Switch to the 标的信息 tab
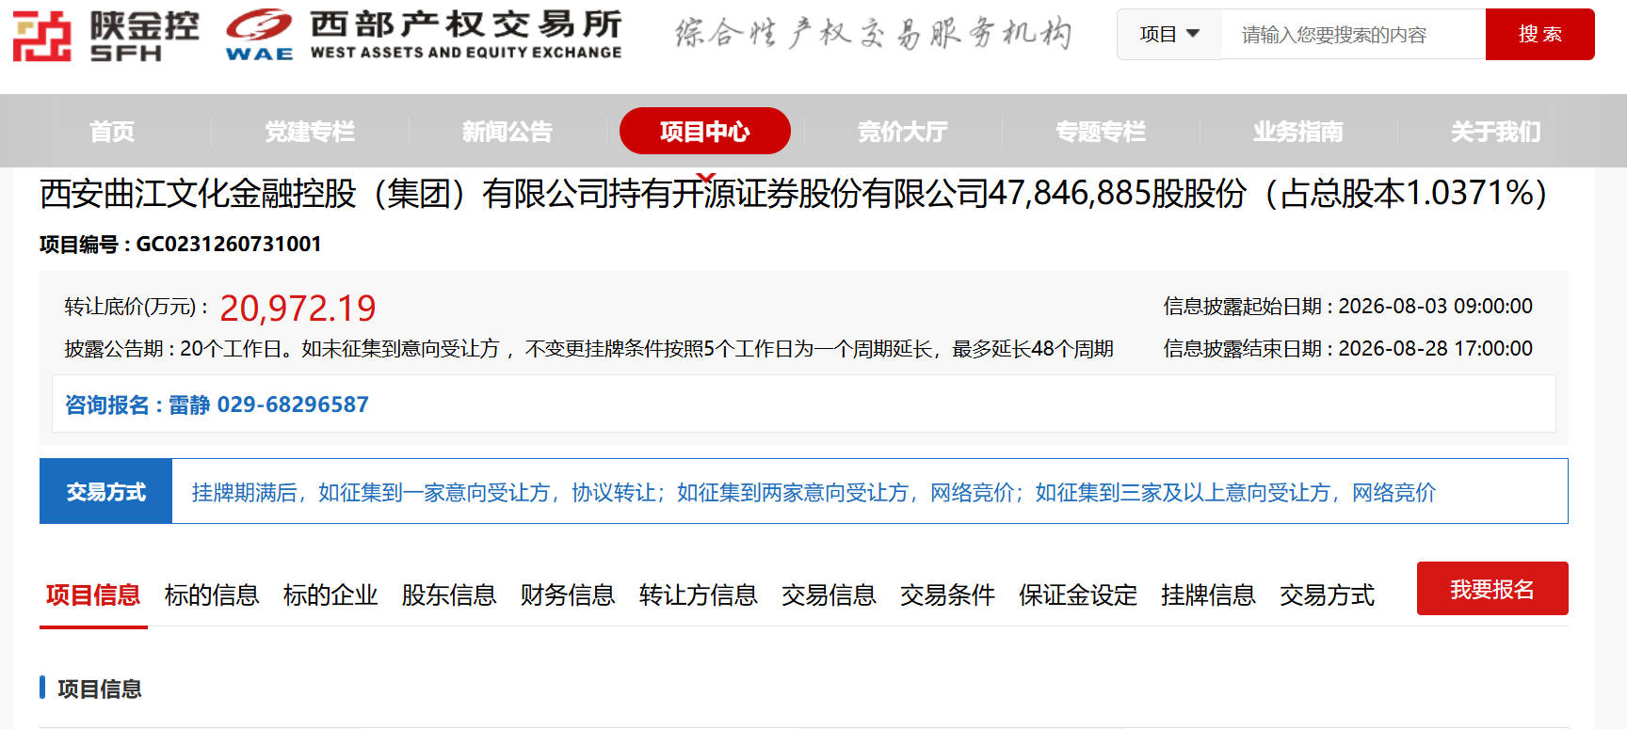The width and height of the screenshot is (1627, 729). tap(212, 594)
